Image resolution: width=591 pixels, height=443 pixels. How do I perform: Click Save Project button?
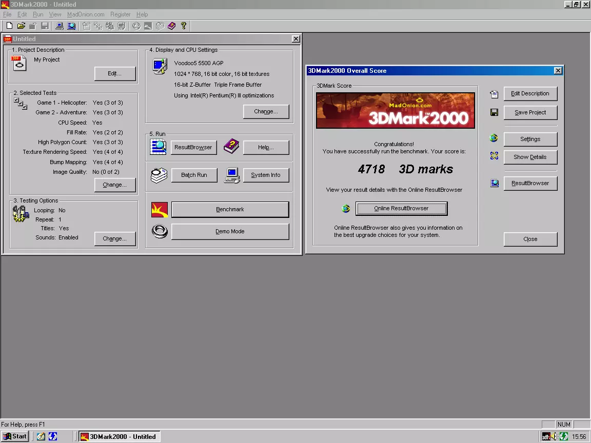pyautogui.click(x=530, y=112)
